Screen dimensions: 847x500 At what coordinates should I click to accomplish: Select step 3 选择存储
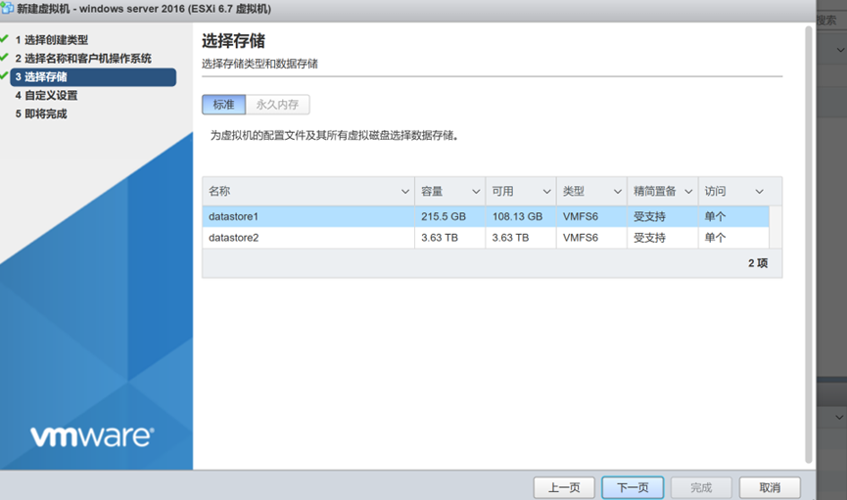coord(93,76)
